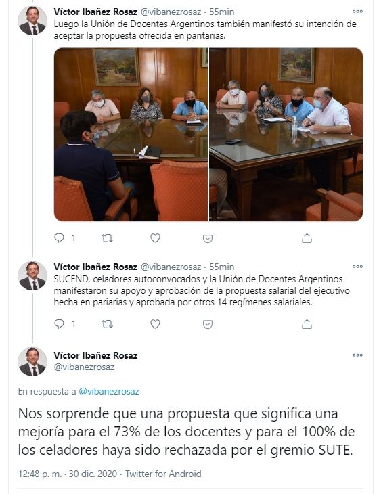Click the 12:48 p. m. timestamp link
This screenshot has width=379, height=494.
click(x=40, y=474)
